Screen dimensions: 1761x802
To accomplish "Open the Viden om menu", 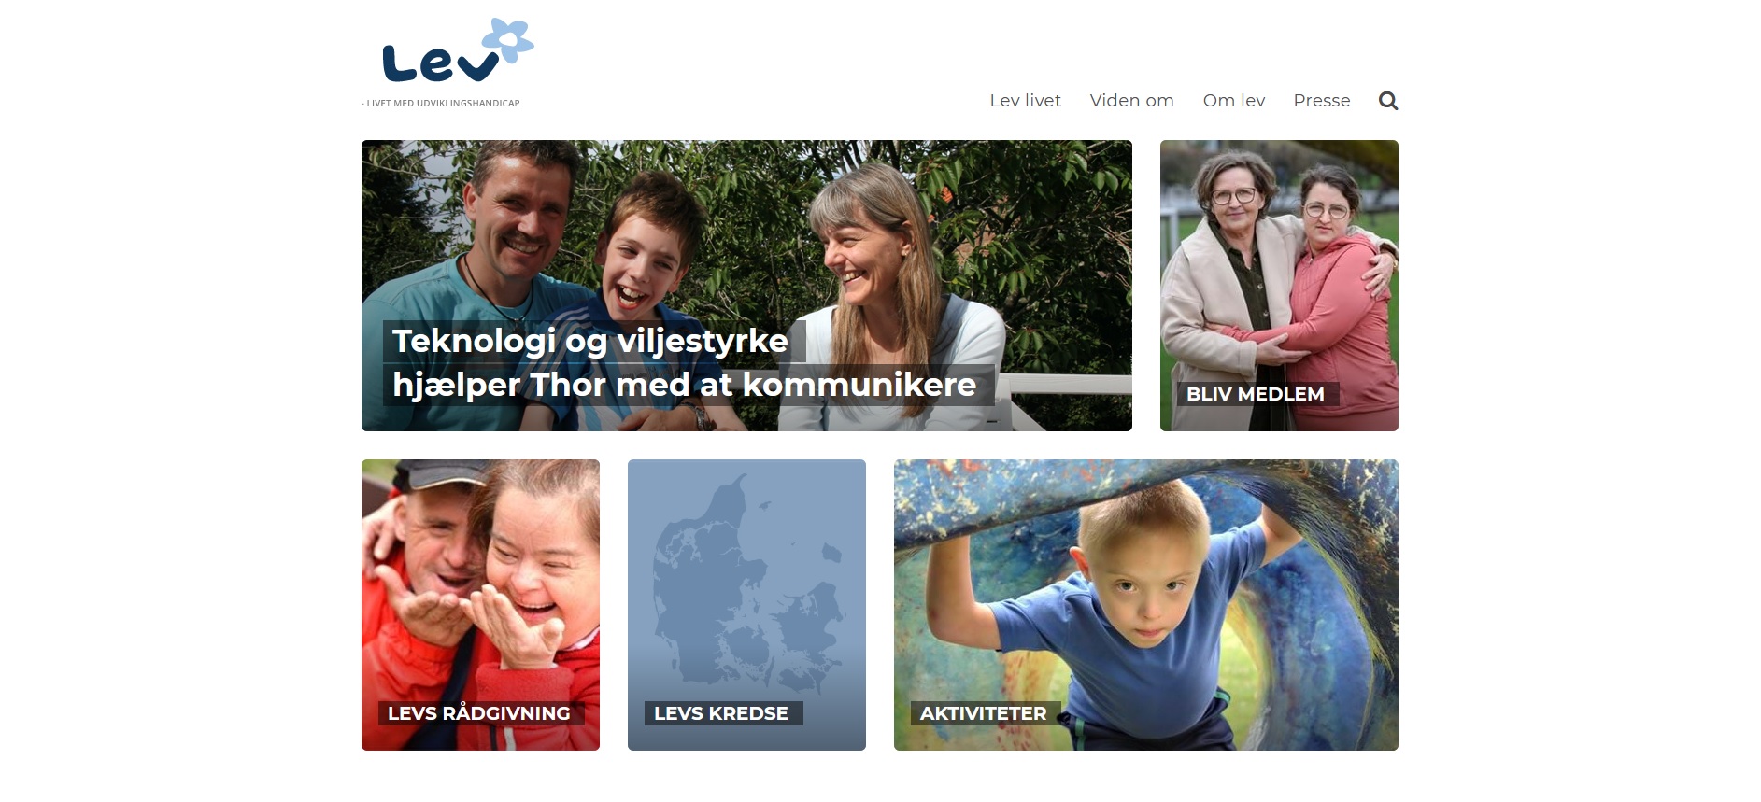I will [x=1131, y=101].
